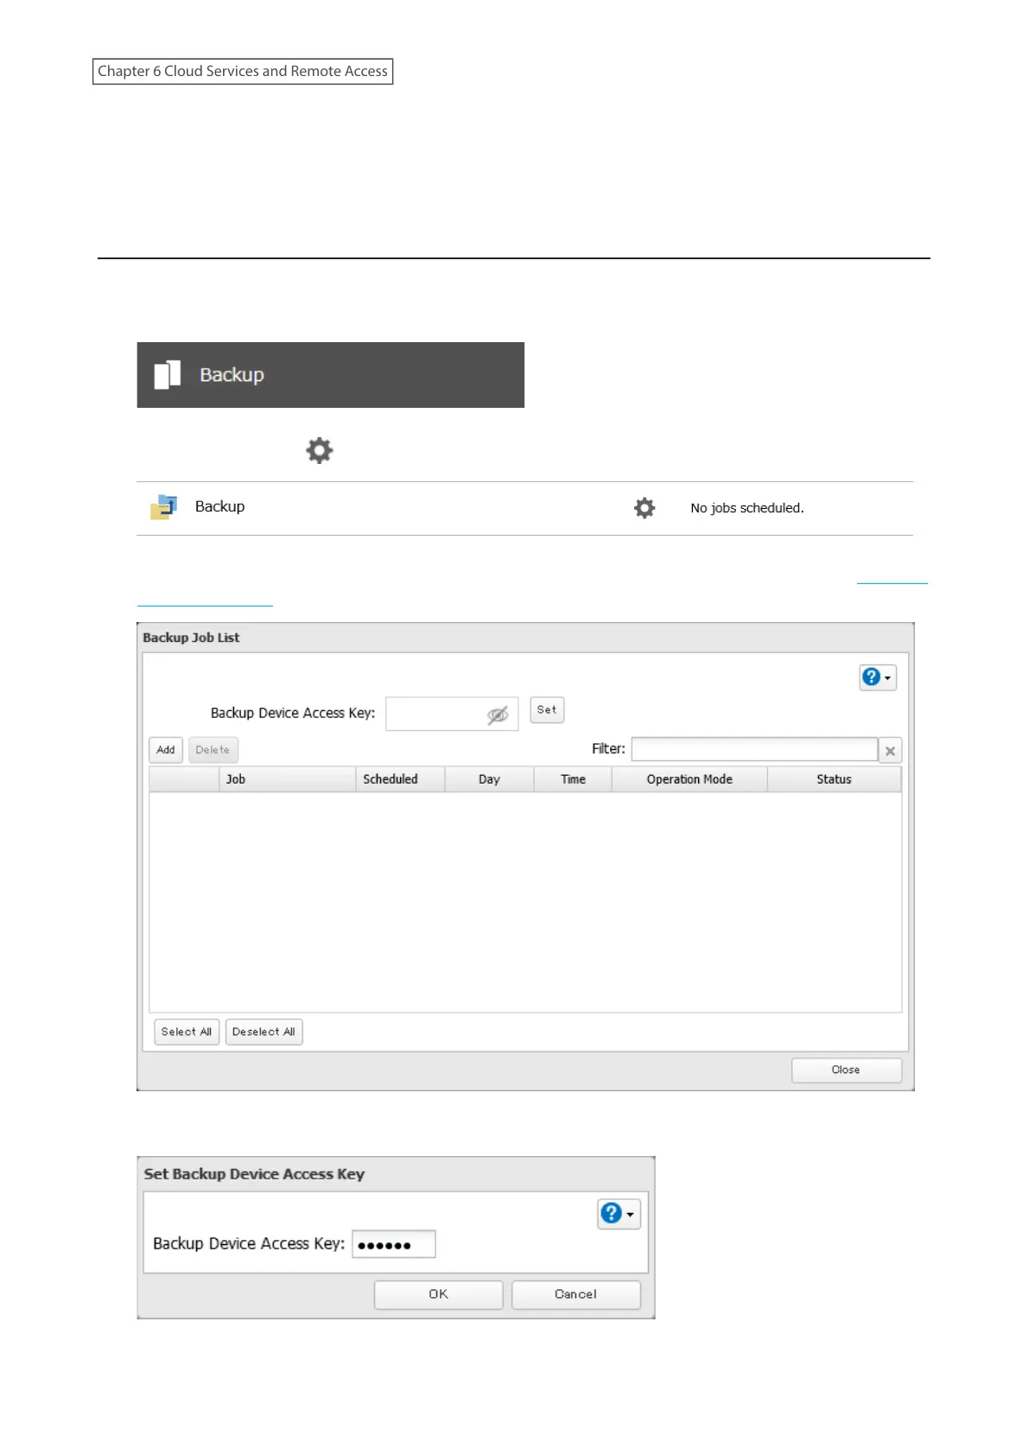This screenshot has height=1455, width=1029.
Task: Add a new backup job
Action: pos(166,750)
